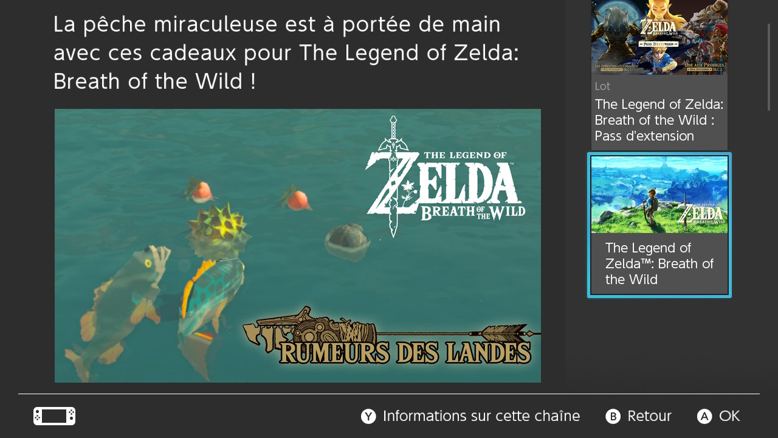
Task: Click the Master Sword in the Zelda logo
Action: point(393,176)
